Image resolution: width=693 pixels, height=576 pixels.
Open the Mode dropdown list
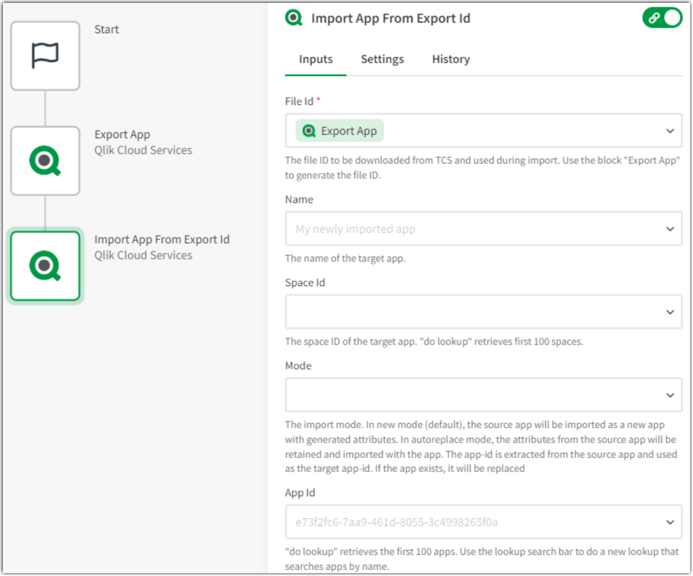pos(670,395)
